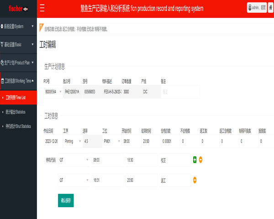Collapse the 工时信息/Working Time menu
The height and width of the screenshot is (219, 274).
coord(18,81)
